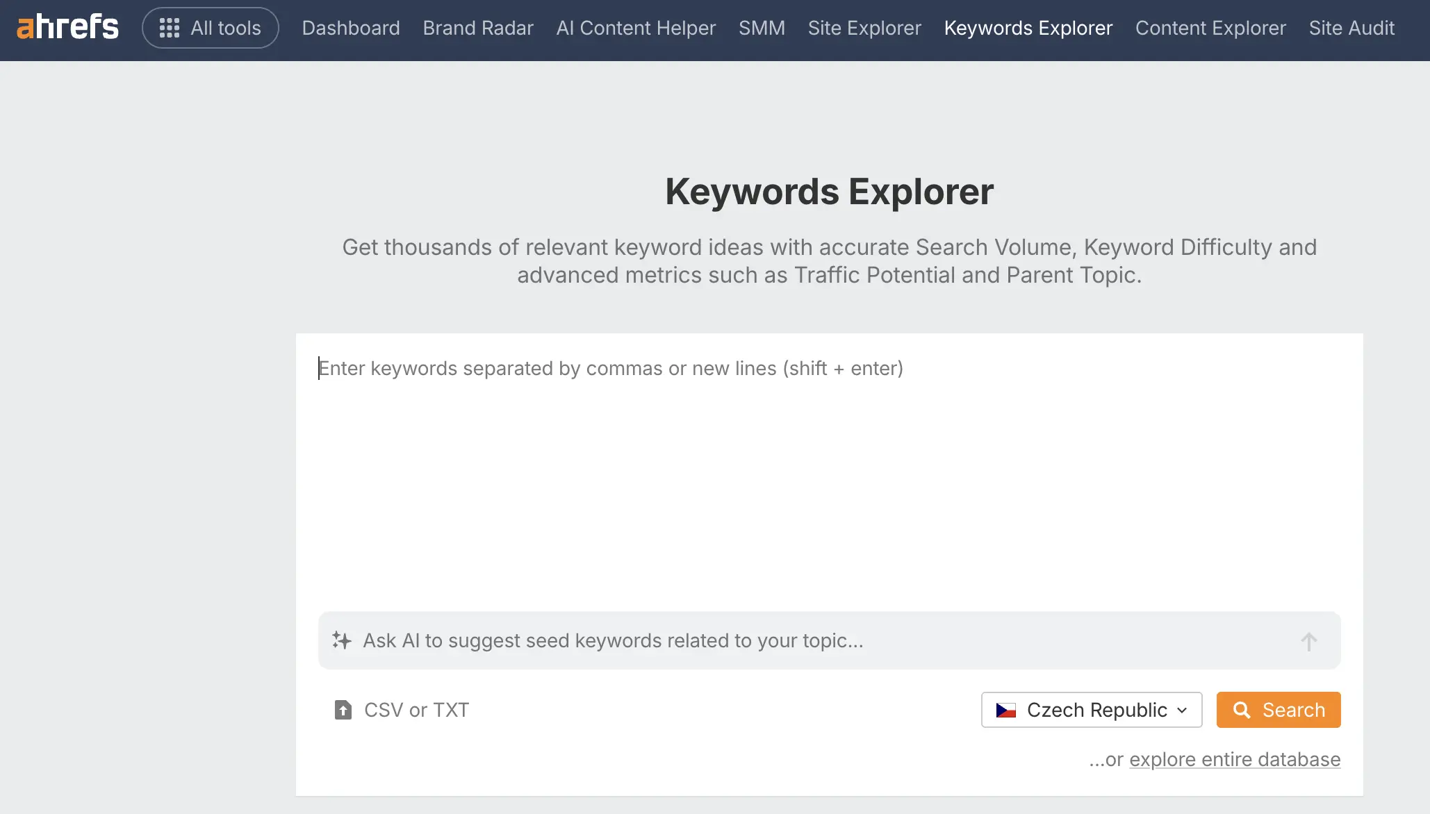Open Brand Radar

[x=478, y=28]
